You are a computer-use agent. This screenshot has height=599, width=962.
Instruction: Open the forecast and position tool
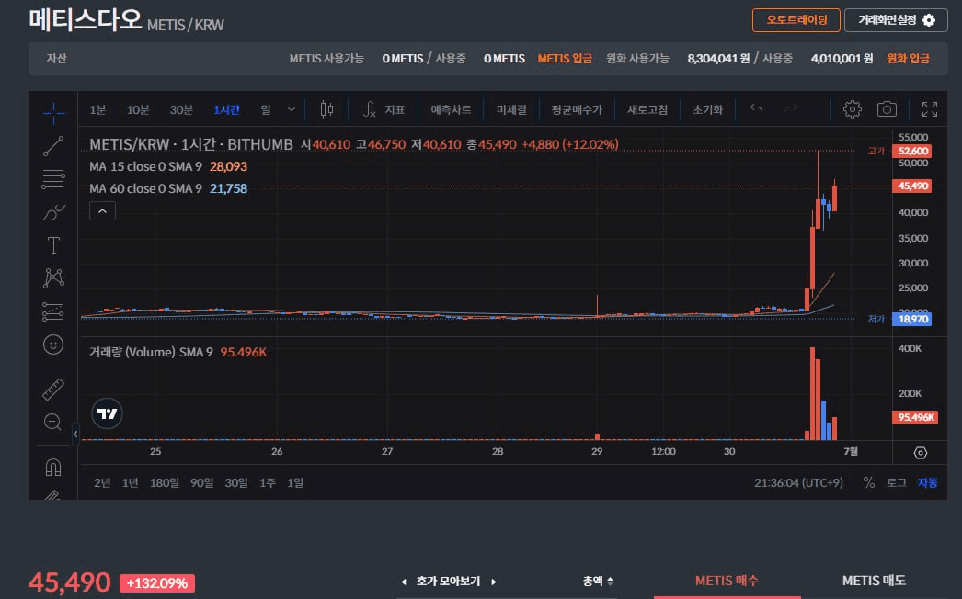coord(53,311)
